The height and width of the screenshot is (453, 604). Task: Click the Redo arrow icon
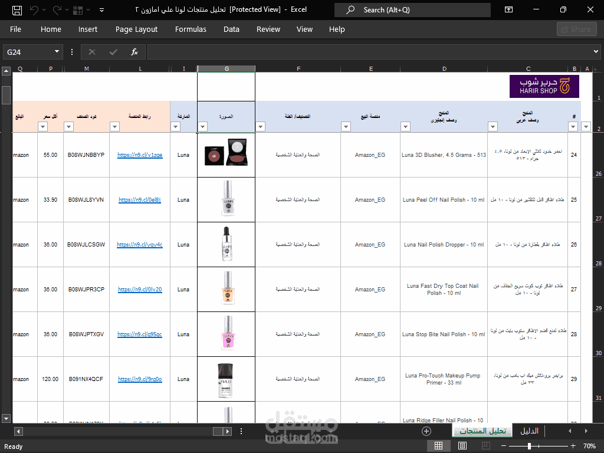pos(57,10)
